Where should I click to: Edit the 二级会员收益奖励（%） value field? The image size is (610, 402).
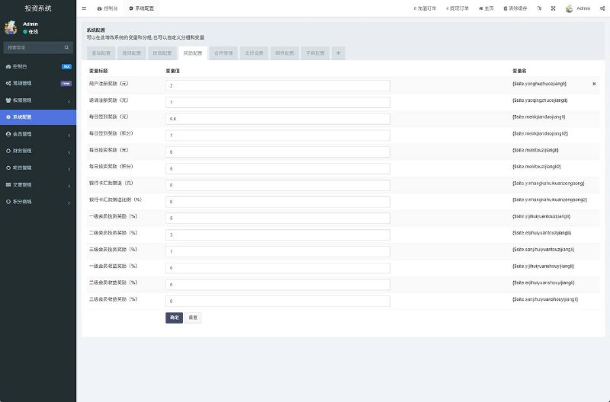278,285
